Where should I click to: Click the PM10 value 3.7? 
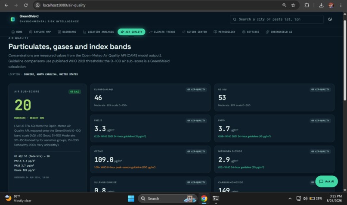pyautogui.click(x=224, y=129)
